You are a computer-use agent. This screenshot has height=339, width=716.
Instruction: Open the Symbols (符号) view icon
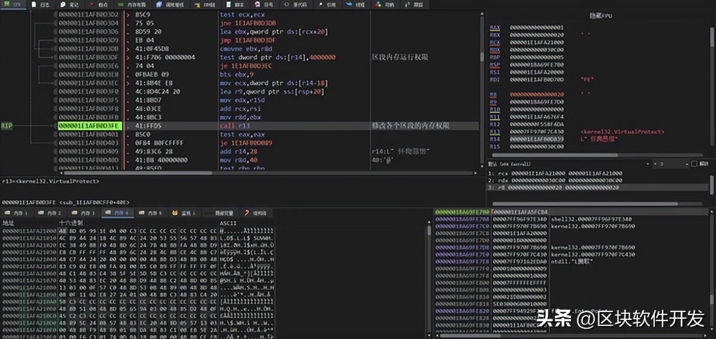[x=258, y=4]
